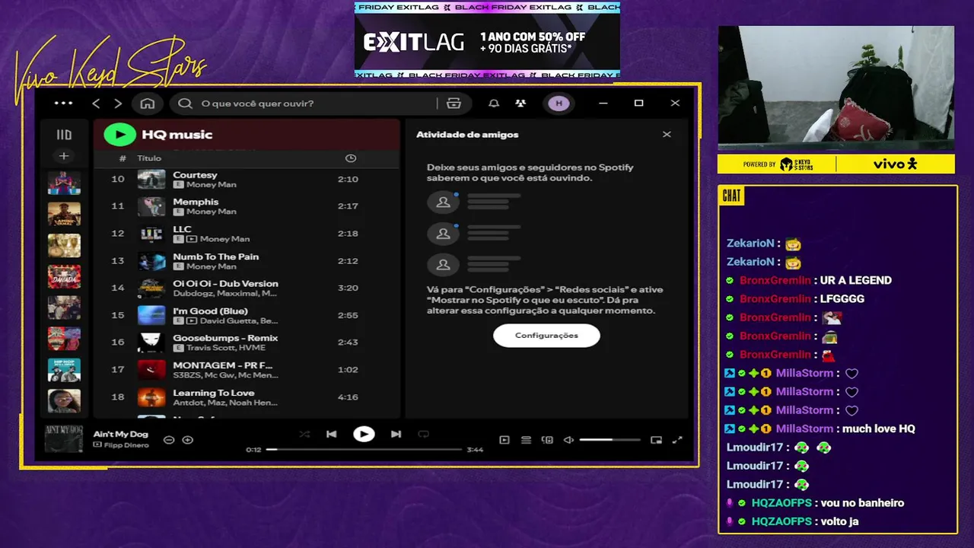Click the Learning To Love cover art

(151, 397)
